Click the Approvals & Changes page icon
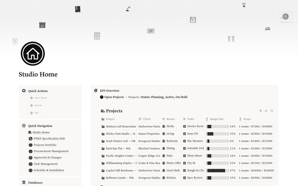Viewport: 298px width, 186px height. 31,158
